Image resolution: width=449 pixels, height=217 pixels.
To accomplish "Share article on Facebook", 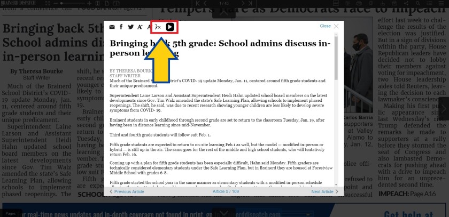I will click(x=121, y=27).
